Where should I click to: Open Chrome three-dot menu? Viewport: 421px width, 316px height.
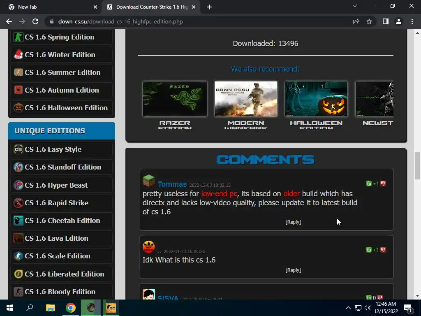[x=412, y=21]
